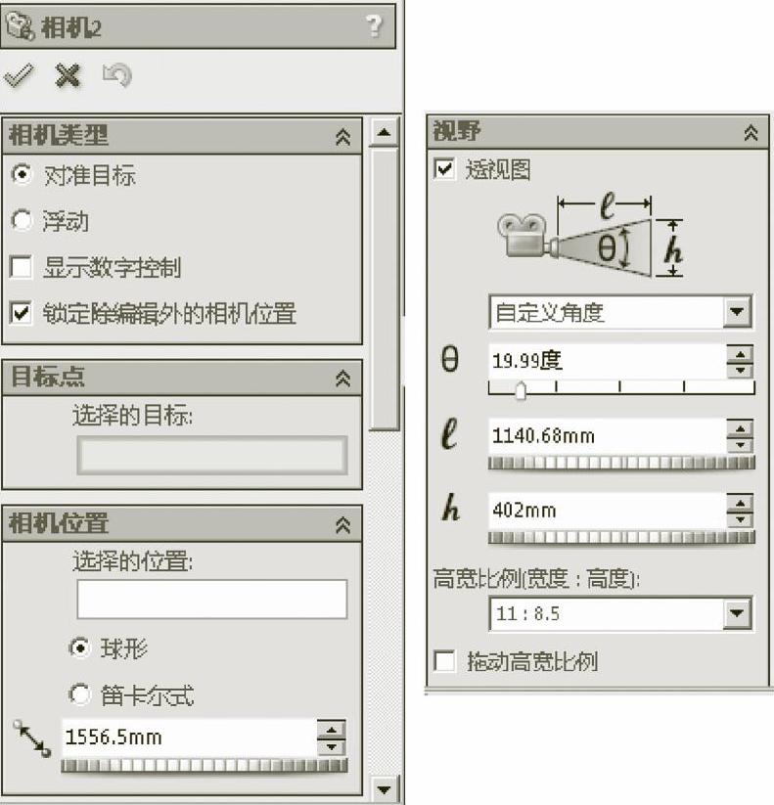The image size is (774, 805).
Task: Decrease h height value with down spinner
Action: 740,519
